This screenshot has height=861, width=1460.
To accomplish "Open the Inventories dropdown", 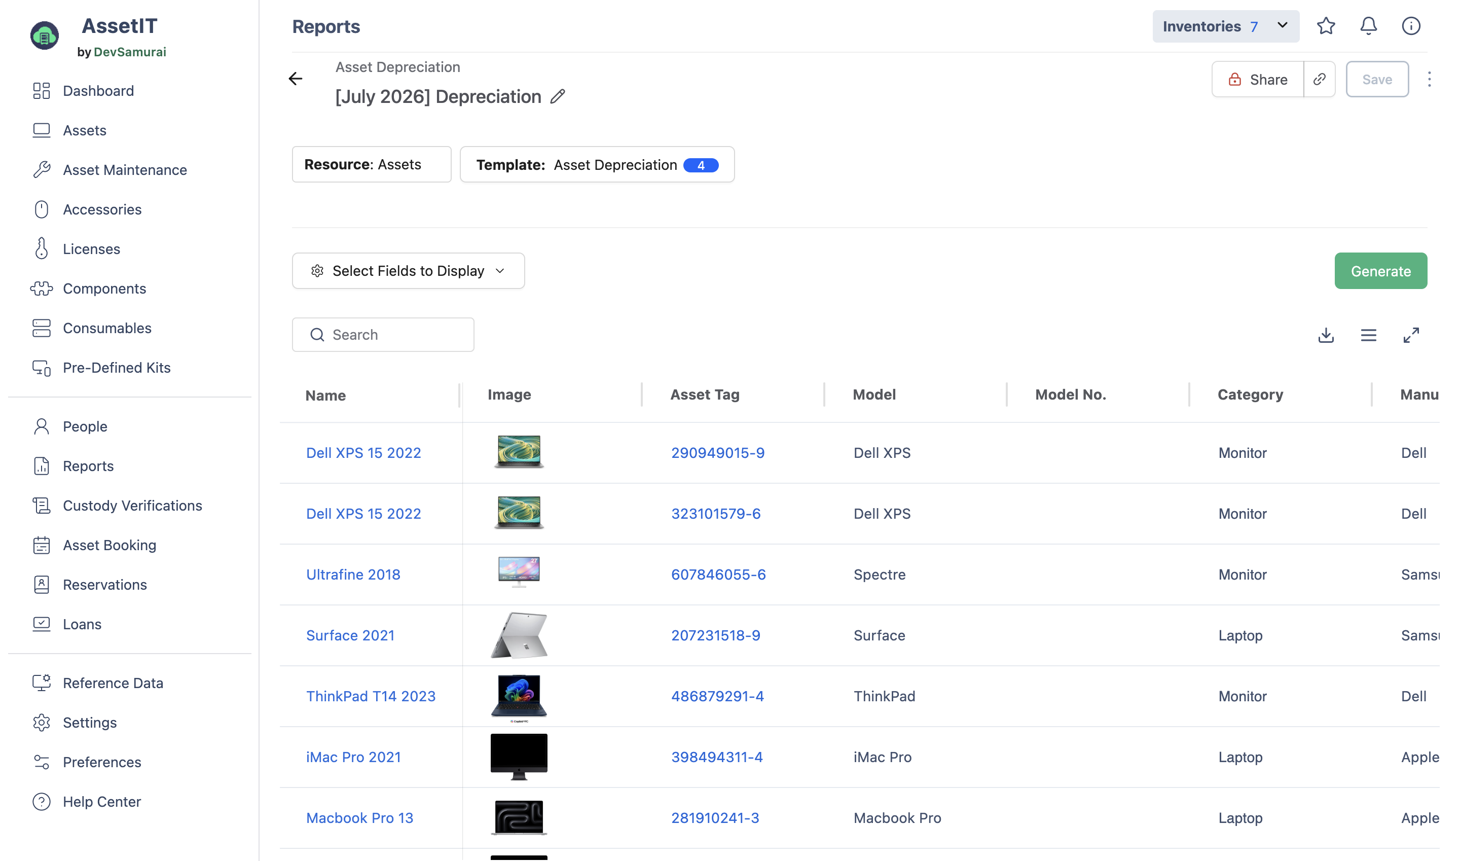I will tap(1225, 26).
